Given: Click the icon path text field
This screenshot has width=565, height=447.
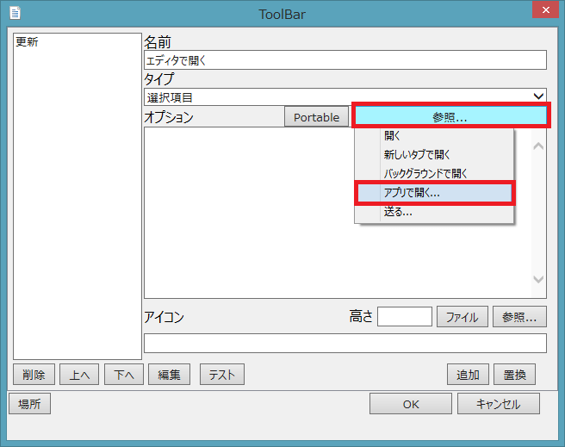Looking at the screenshot, I should [x=345, y=343].
